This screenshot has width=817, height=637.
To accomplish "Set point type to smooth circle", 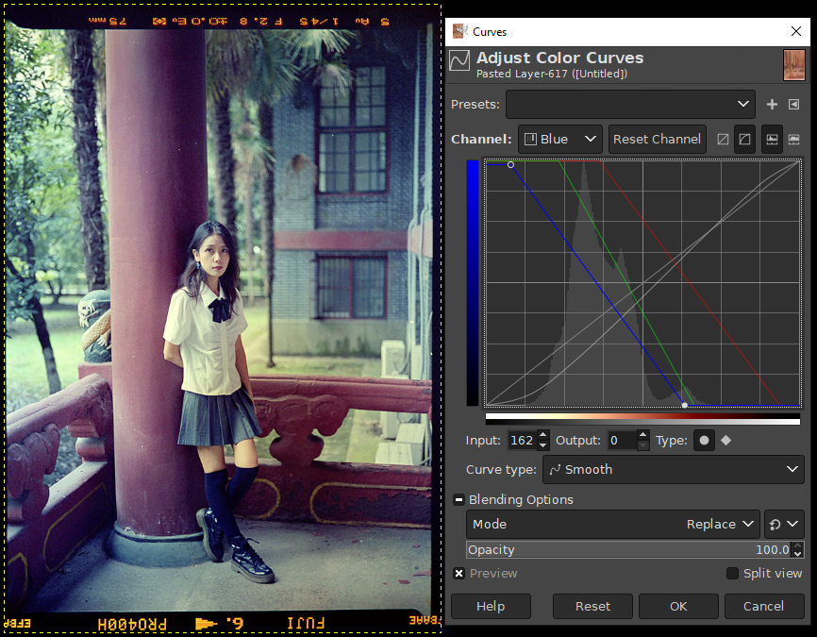I will 704,441.
